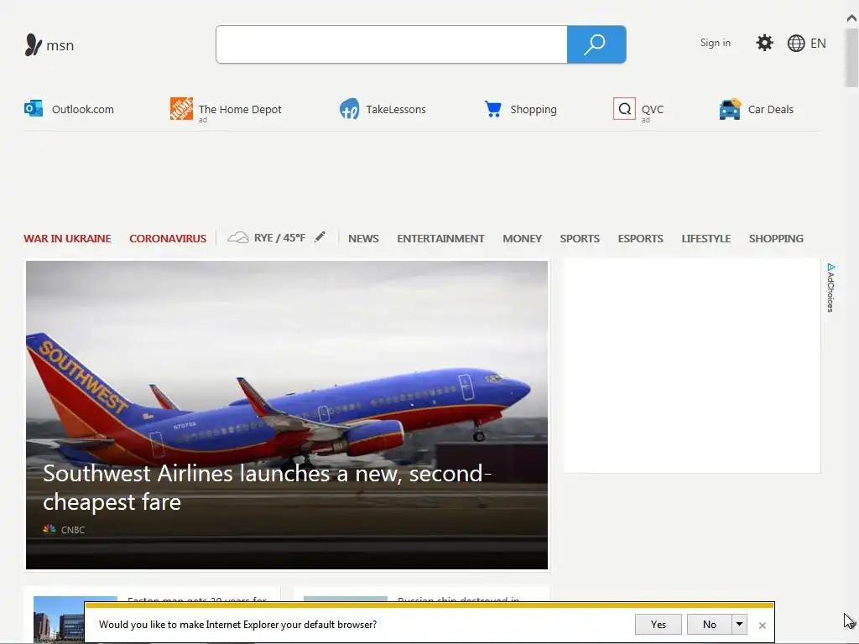859x644 pixels.
Task: Click the Car Deals car icon
Action: tap(730, 109)
